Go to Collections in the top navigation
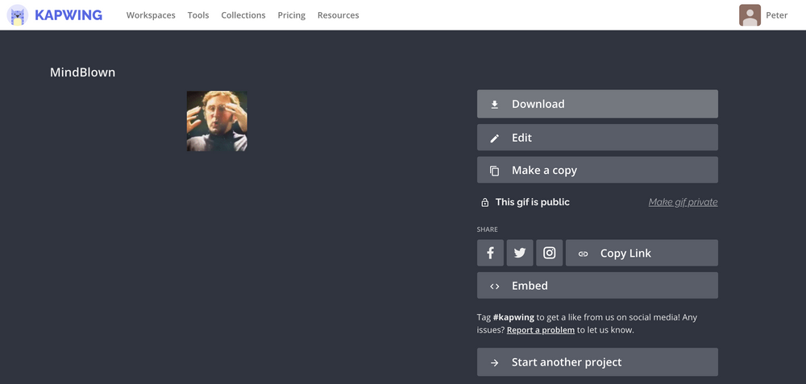Viewport: 806px width, 384px height. click(243, 15)
